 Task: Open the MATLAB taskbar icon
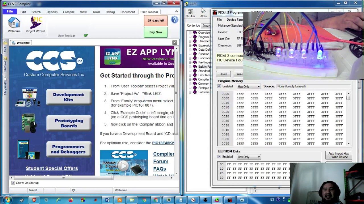click(95, 200)
